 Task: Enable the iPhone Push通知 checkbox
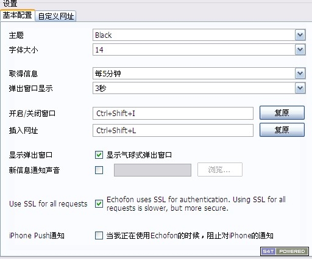(x=99, y=236)
